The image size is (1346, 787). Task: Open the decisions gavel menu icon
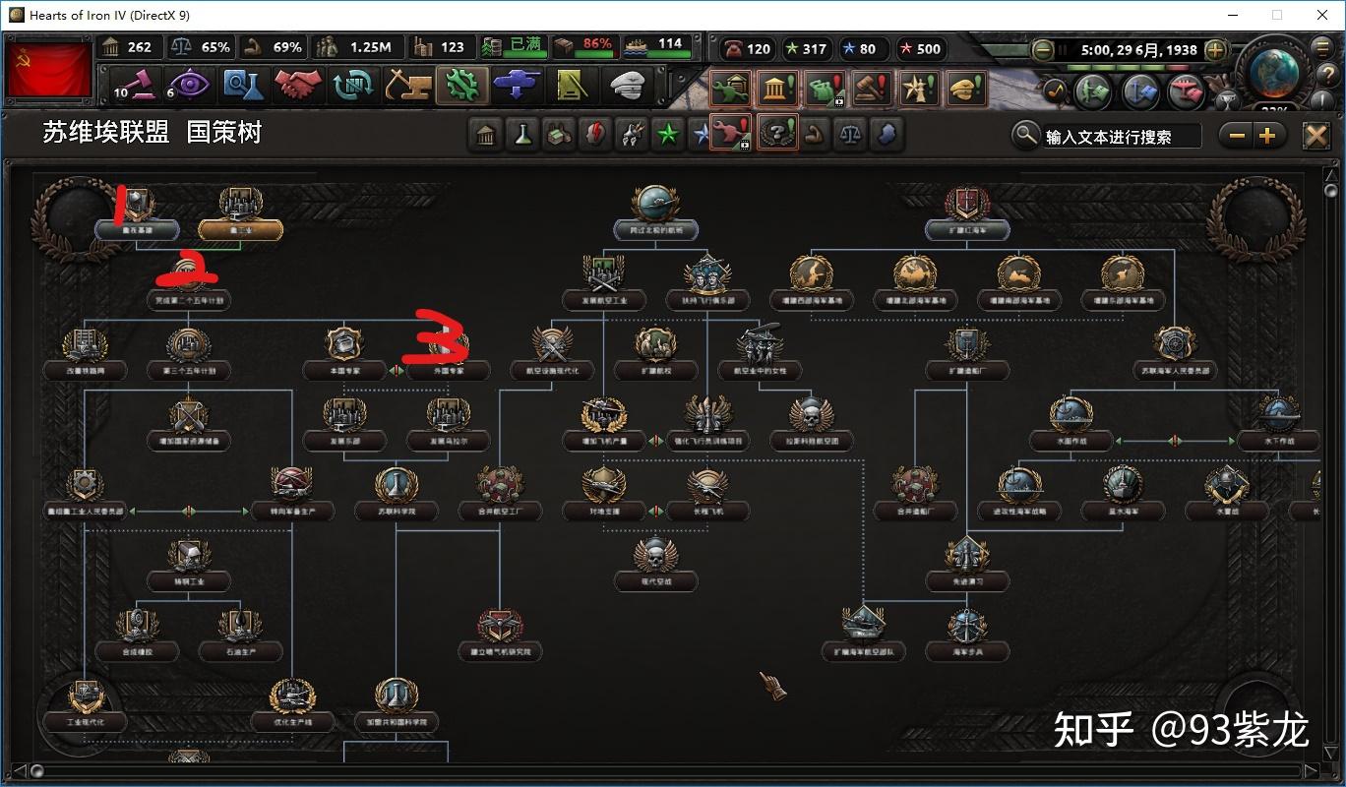pyautogui.click(x=133, y=86)
